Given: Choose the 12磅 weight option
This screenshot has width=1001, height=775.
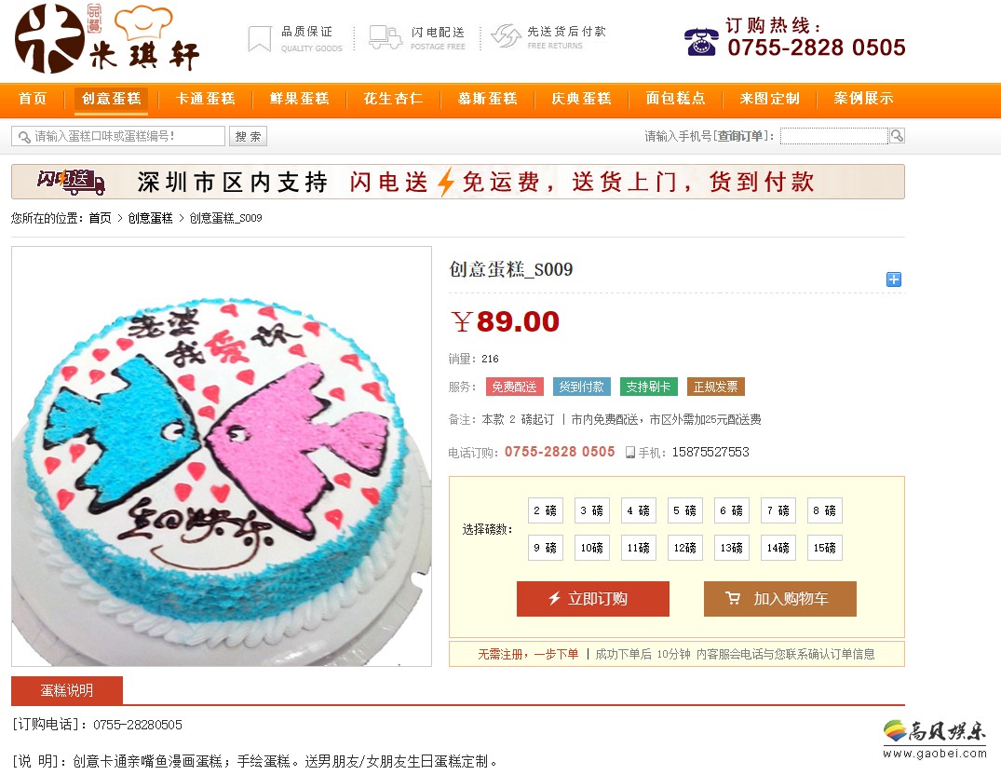Looking at the screenshot, I should 685,548.
